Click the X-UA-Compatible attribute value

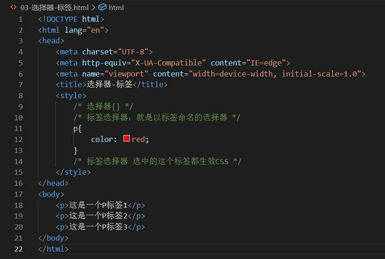[168, 63]
